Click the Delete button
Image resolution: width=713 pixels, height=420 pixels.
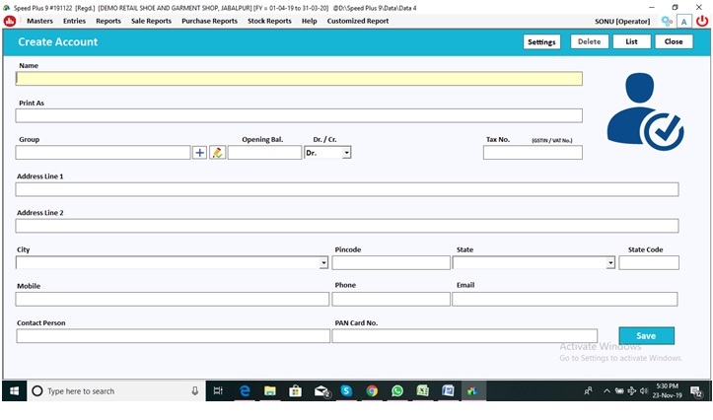[x=590, y=41]
